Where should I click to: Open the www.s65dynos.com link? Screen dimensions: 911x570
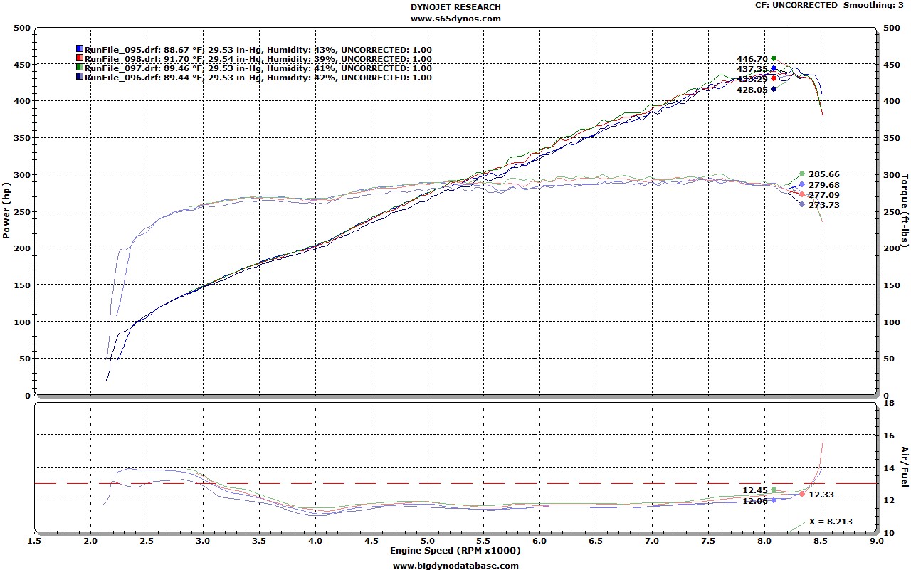[x=455, y=19]
